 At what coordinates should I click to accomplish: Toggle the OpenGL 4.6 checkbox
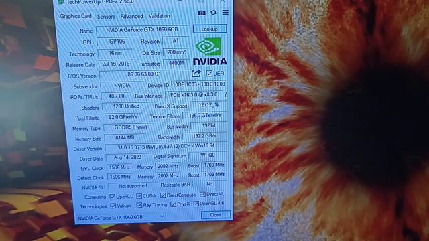point(196,204)
